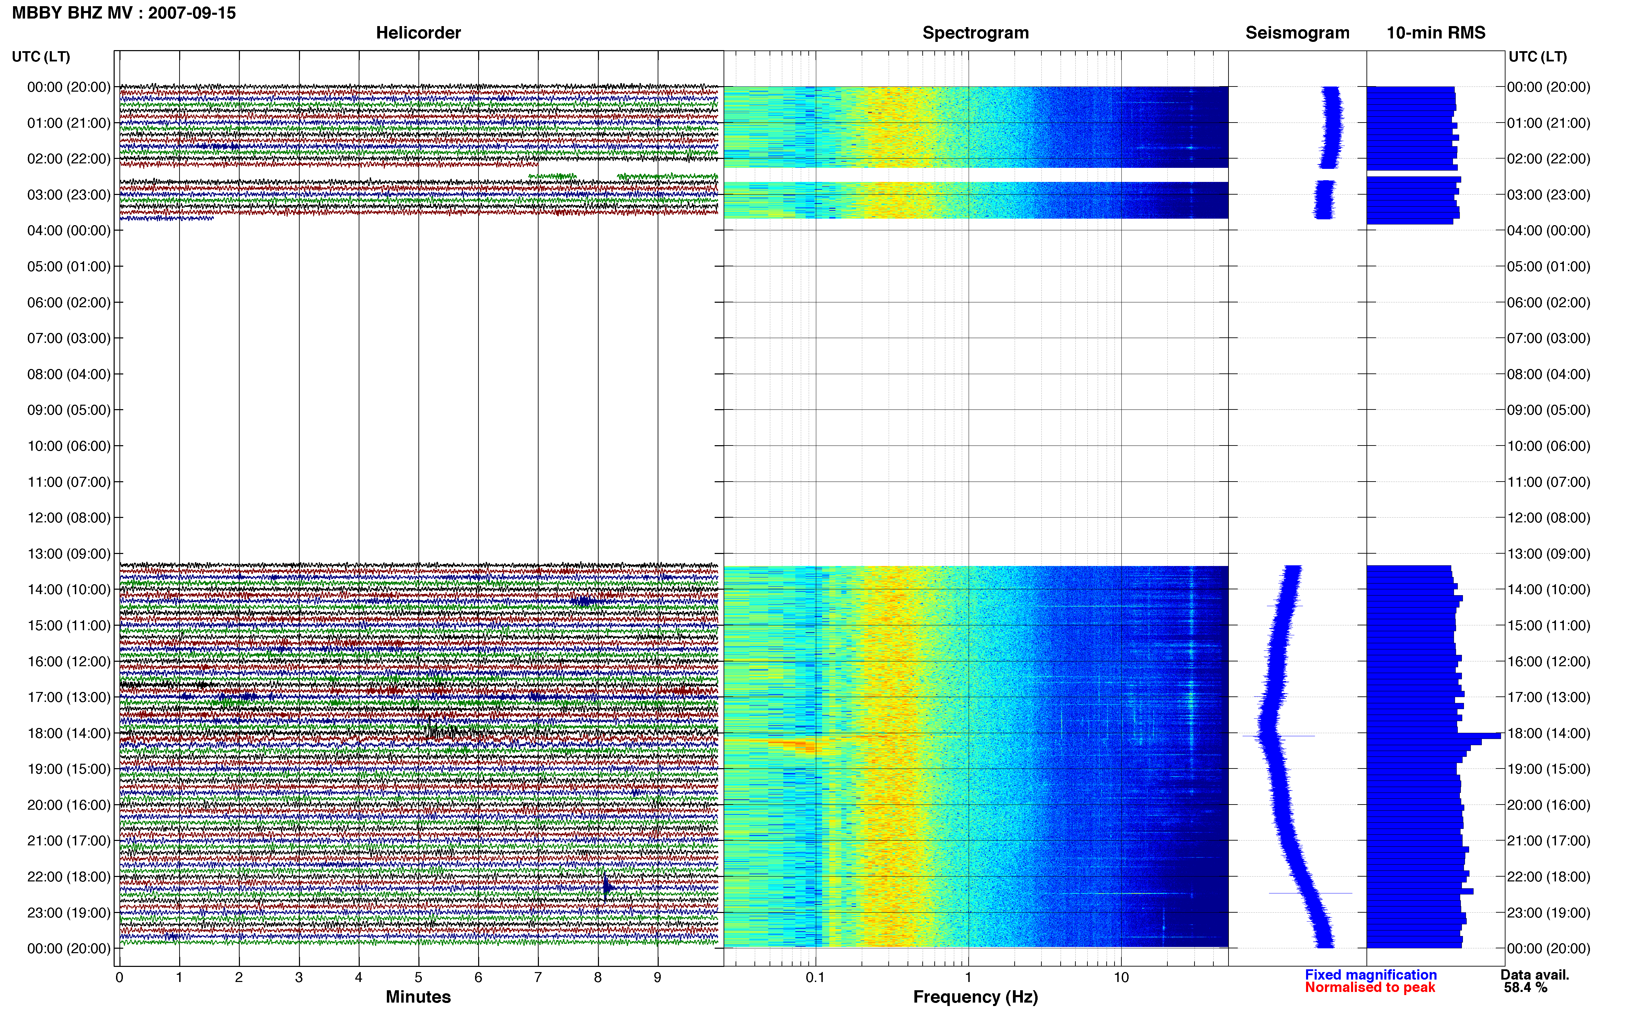Click right time label 21:00 (17:00)
This screenshot has height=1017, width=1627.
click(x=1548, y=841)
